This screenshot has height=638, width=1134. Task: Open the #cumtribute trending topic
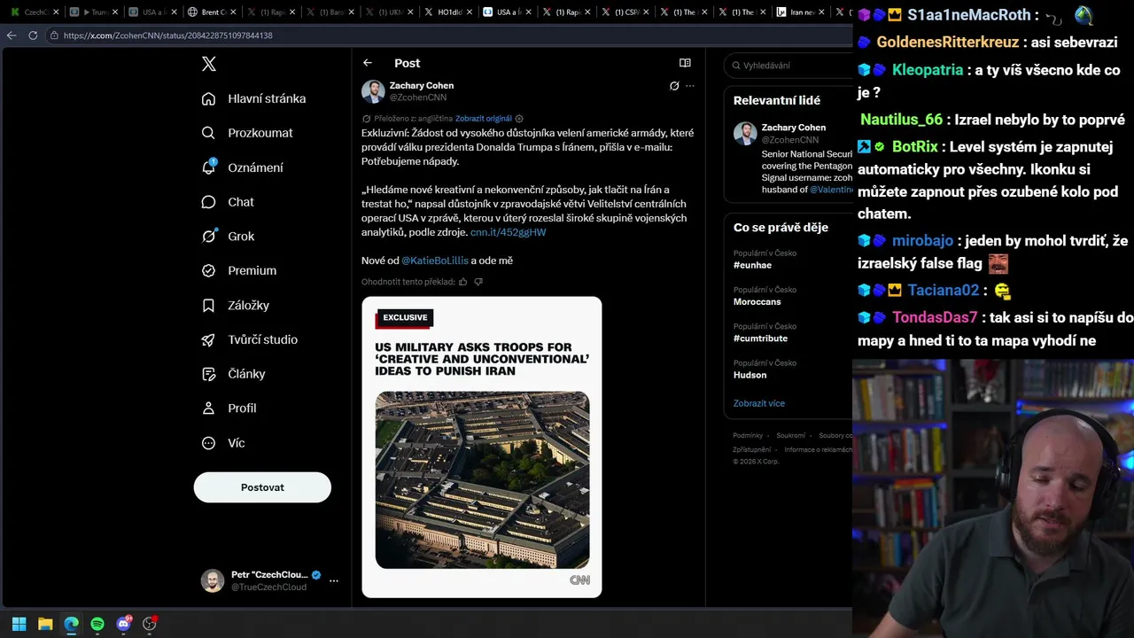(x=760, y=338)
